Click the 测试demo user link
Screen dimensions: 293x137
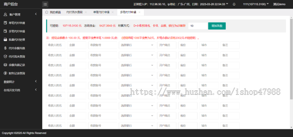[x=279, y=4]
